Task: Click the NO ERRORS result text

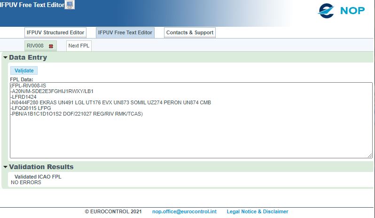Action: pyautogui.click(x=26, y=182)
